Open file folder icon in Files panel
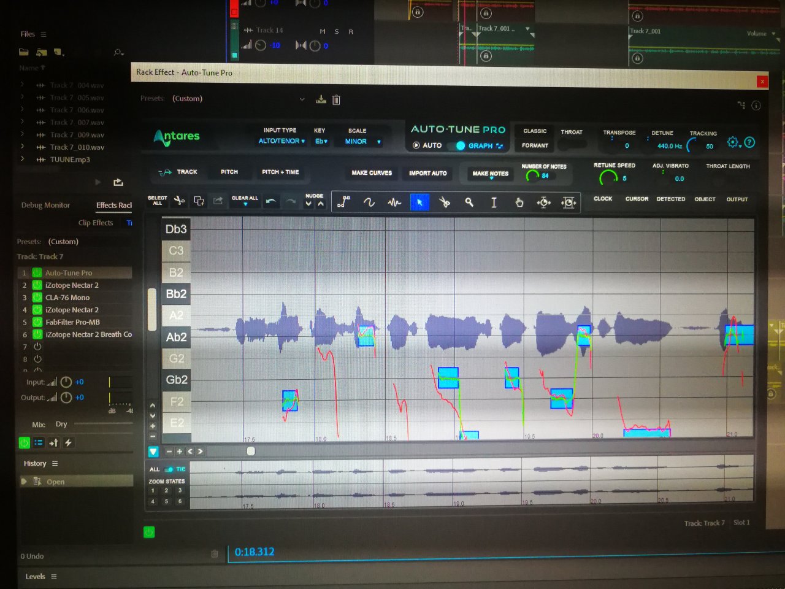The width and height of the screenshot is (785, 589). click(x=24, y=52)
